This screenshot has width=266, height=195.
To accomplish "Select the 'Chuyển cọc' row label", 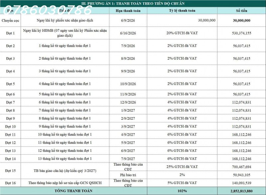I will point(10,20).
